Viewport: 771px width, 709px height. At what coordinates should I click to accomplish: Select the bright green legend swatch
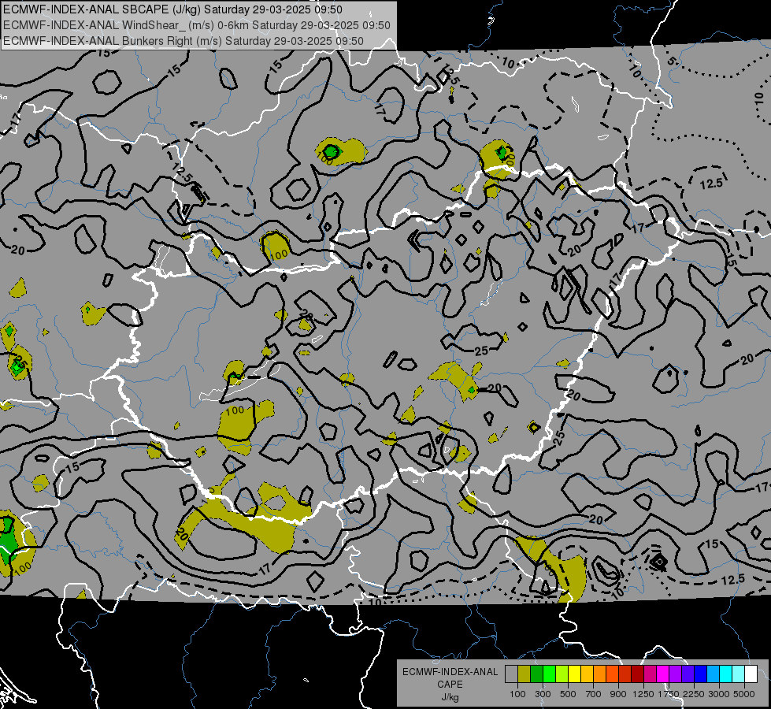(x=549, y=674)
